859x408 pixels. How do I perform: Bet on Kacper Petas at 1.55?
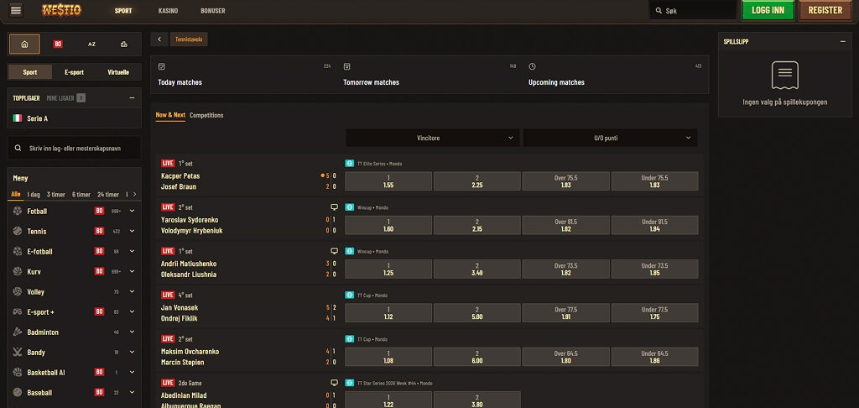click(x=388, y=181)
